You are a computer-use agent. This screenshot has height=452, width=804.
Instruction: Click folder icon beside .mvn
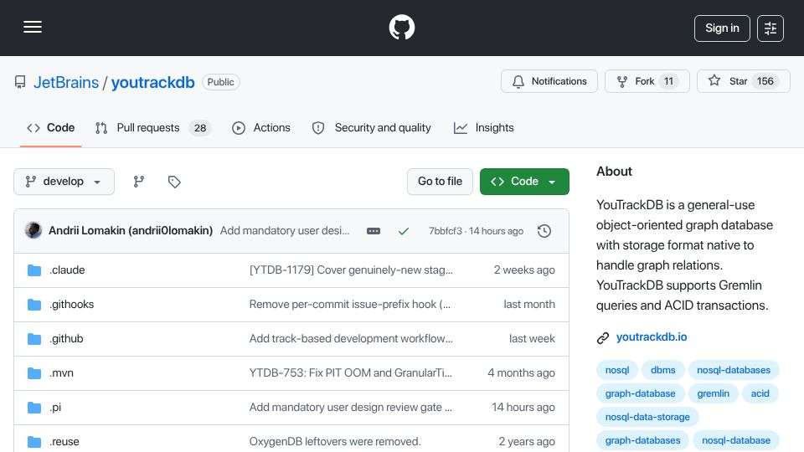click(x=34, y=373)
